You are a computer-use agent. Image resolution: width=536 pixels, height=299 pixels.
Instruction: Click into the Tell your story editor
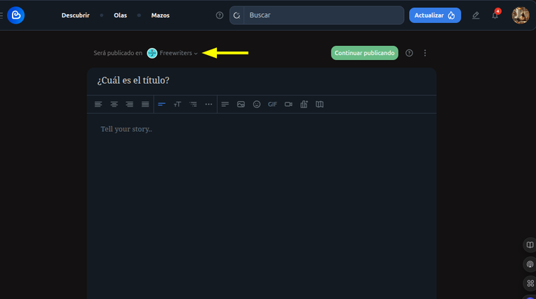click(x=262, y=205)
